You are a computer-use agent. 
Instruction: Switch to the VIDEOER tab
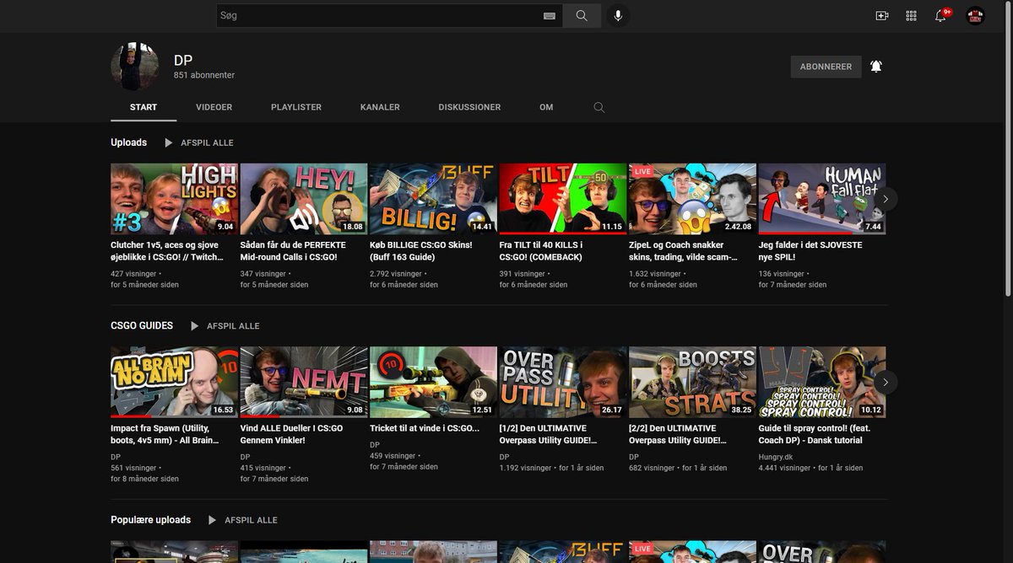click(x=214, y=108)
